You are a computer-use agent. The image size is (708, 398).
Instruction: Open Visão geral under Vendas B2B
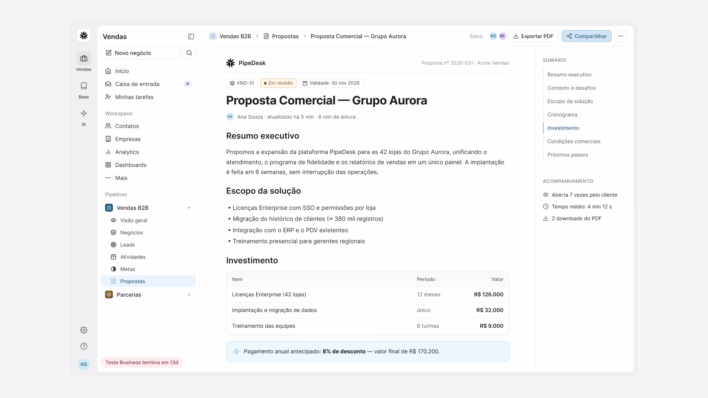148,220
